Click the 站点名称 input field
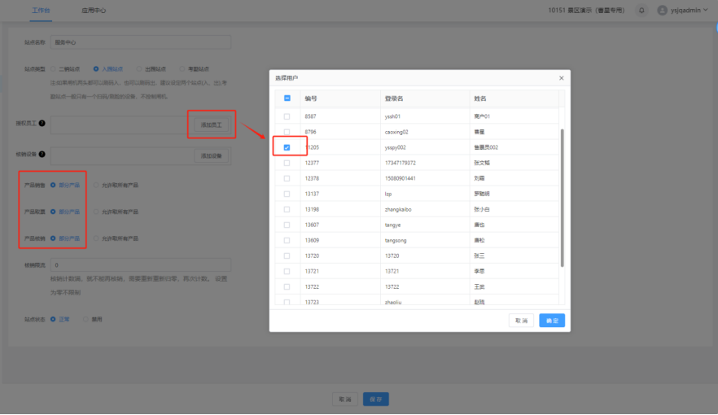 point(140,41)
